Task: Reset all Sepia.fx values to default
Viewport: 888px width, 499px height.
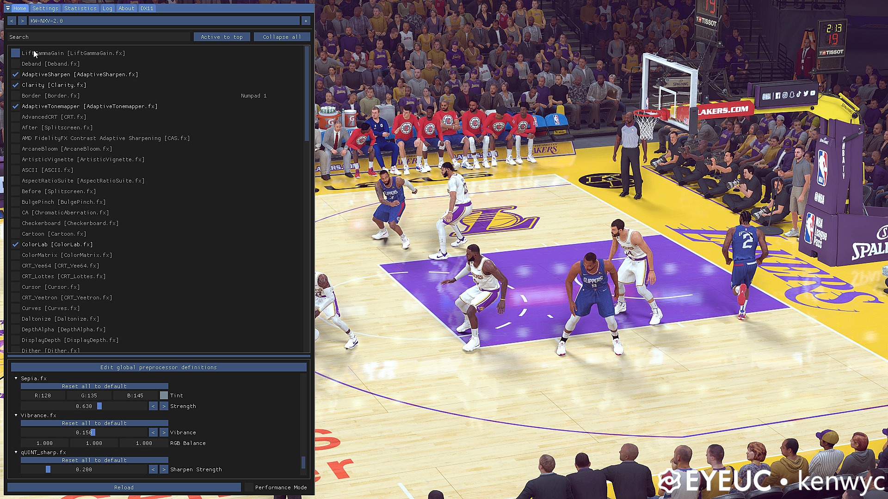Action: [x=94, y=386]
